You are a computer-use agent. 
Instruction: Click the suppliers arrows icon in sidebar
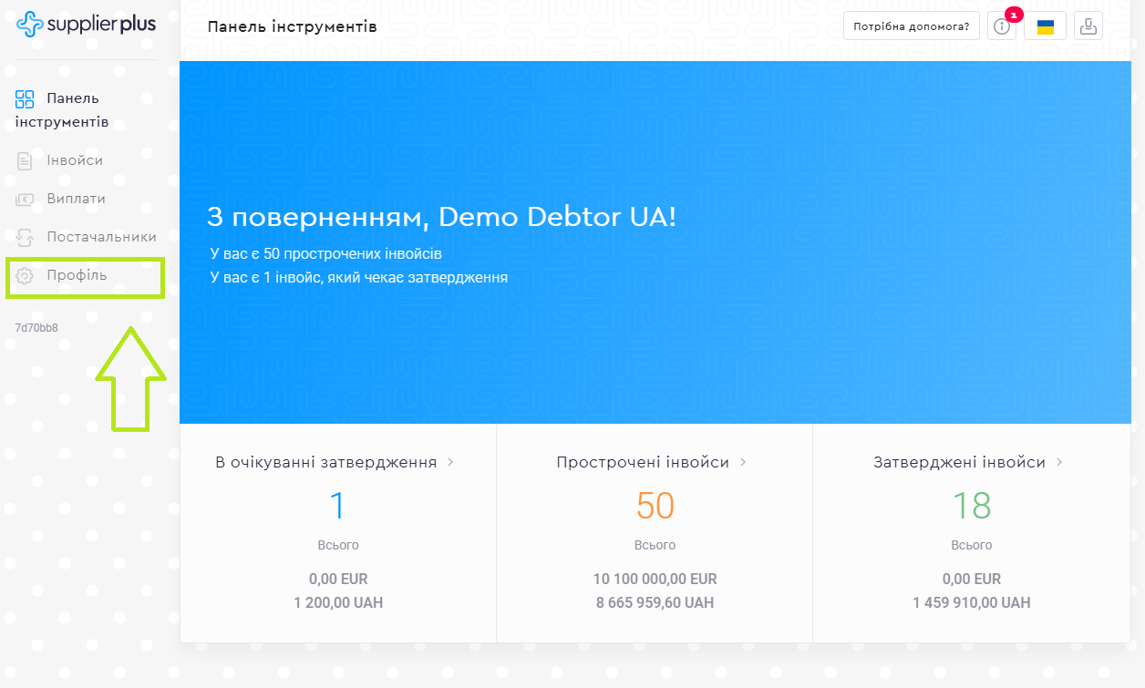pos(25,238)
